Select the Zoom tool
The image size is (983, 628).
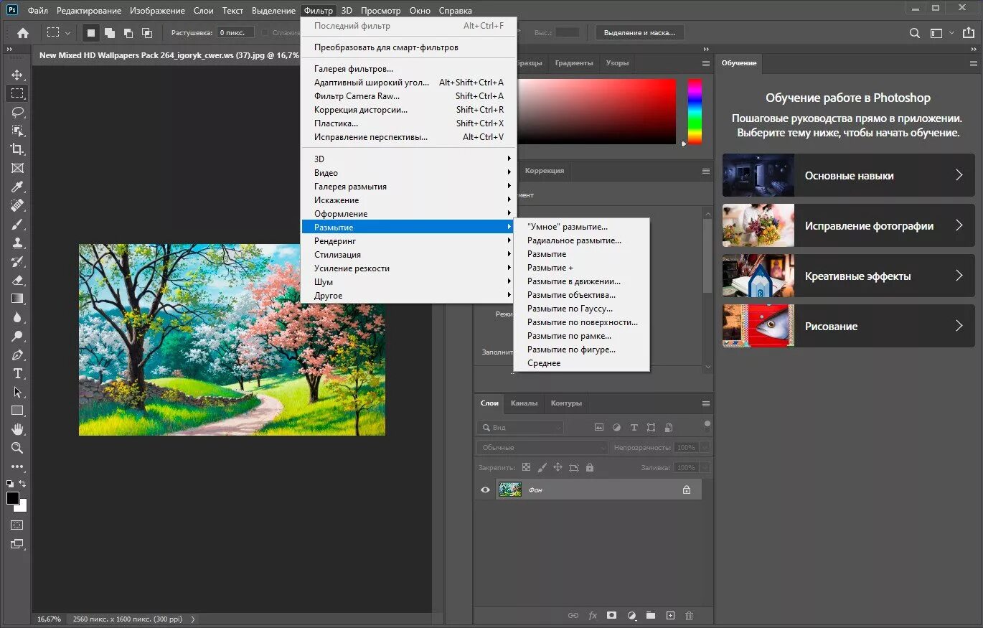coord(17,448)
